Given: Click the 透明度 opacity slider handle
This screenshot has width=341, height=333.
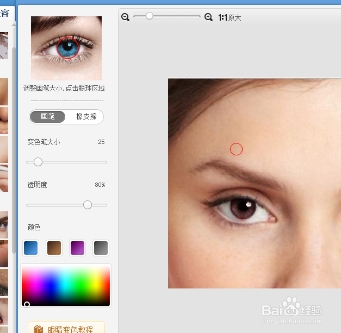Looking at the screenshot, I should (x=88, y=205).
